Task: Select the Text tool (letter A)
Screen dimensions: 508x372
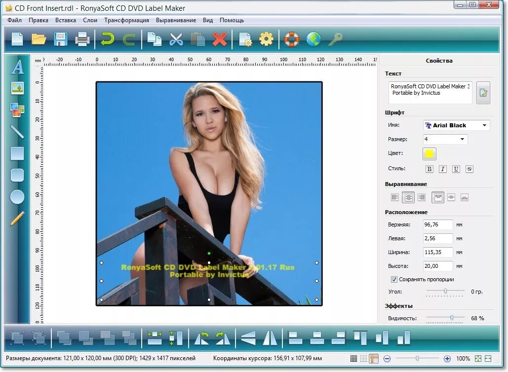Action: 17,67
